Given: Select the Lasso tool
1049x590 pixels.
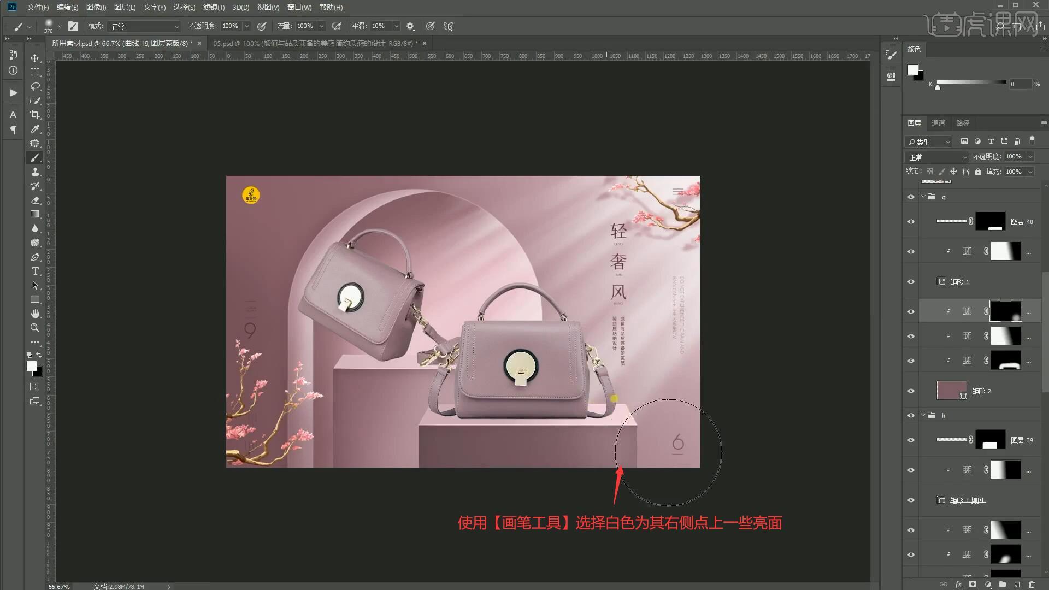Looking at the screenshot, I should (x=35, y=86).
